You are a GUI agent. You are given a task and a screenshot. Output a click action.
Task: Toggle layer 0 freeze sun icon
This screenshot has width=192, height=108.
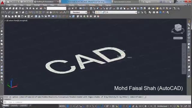pyautogui.click(x=99, y=12)
